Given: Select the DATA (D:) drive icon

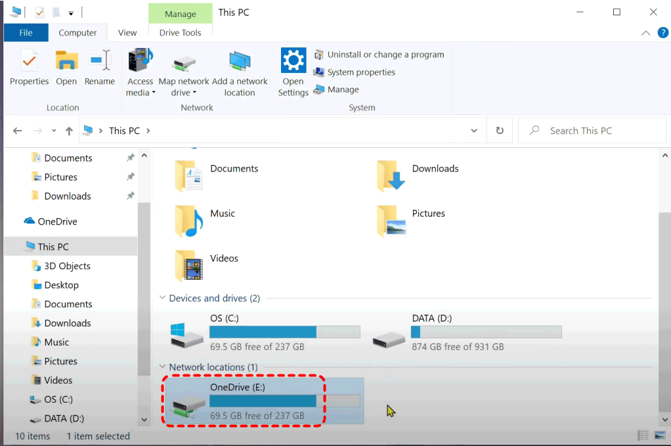Looking at the screenshot, I should (x=389, y=340).
